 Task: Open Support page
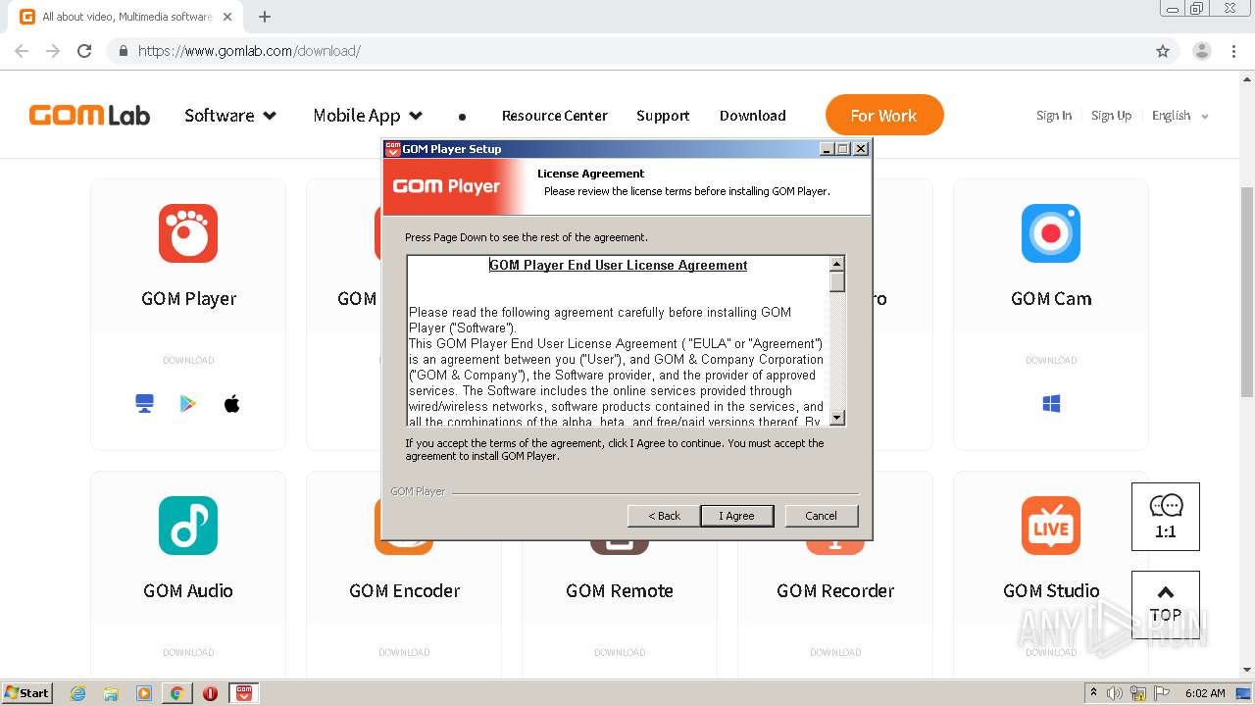click(x=663, y=116)
